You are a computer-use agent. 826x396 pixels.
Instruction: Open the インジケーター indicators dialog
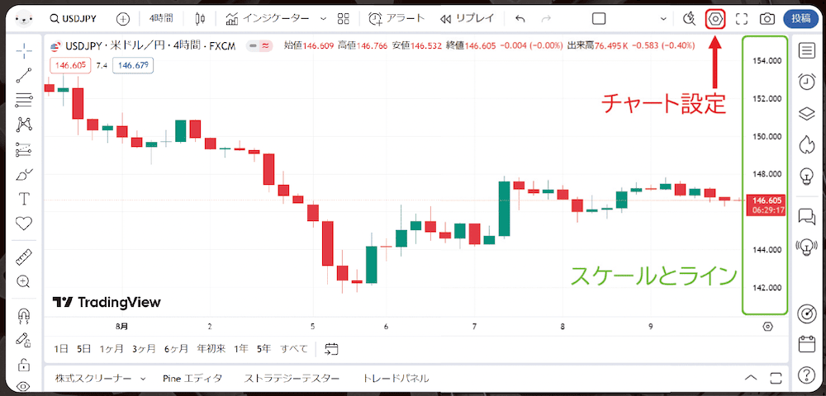point(268,19)
